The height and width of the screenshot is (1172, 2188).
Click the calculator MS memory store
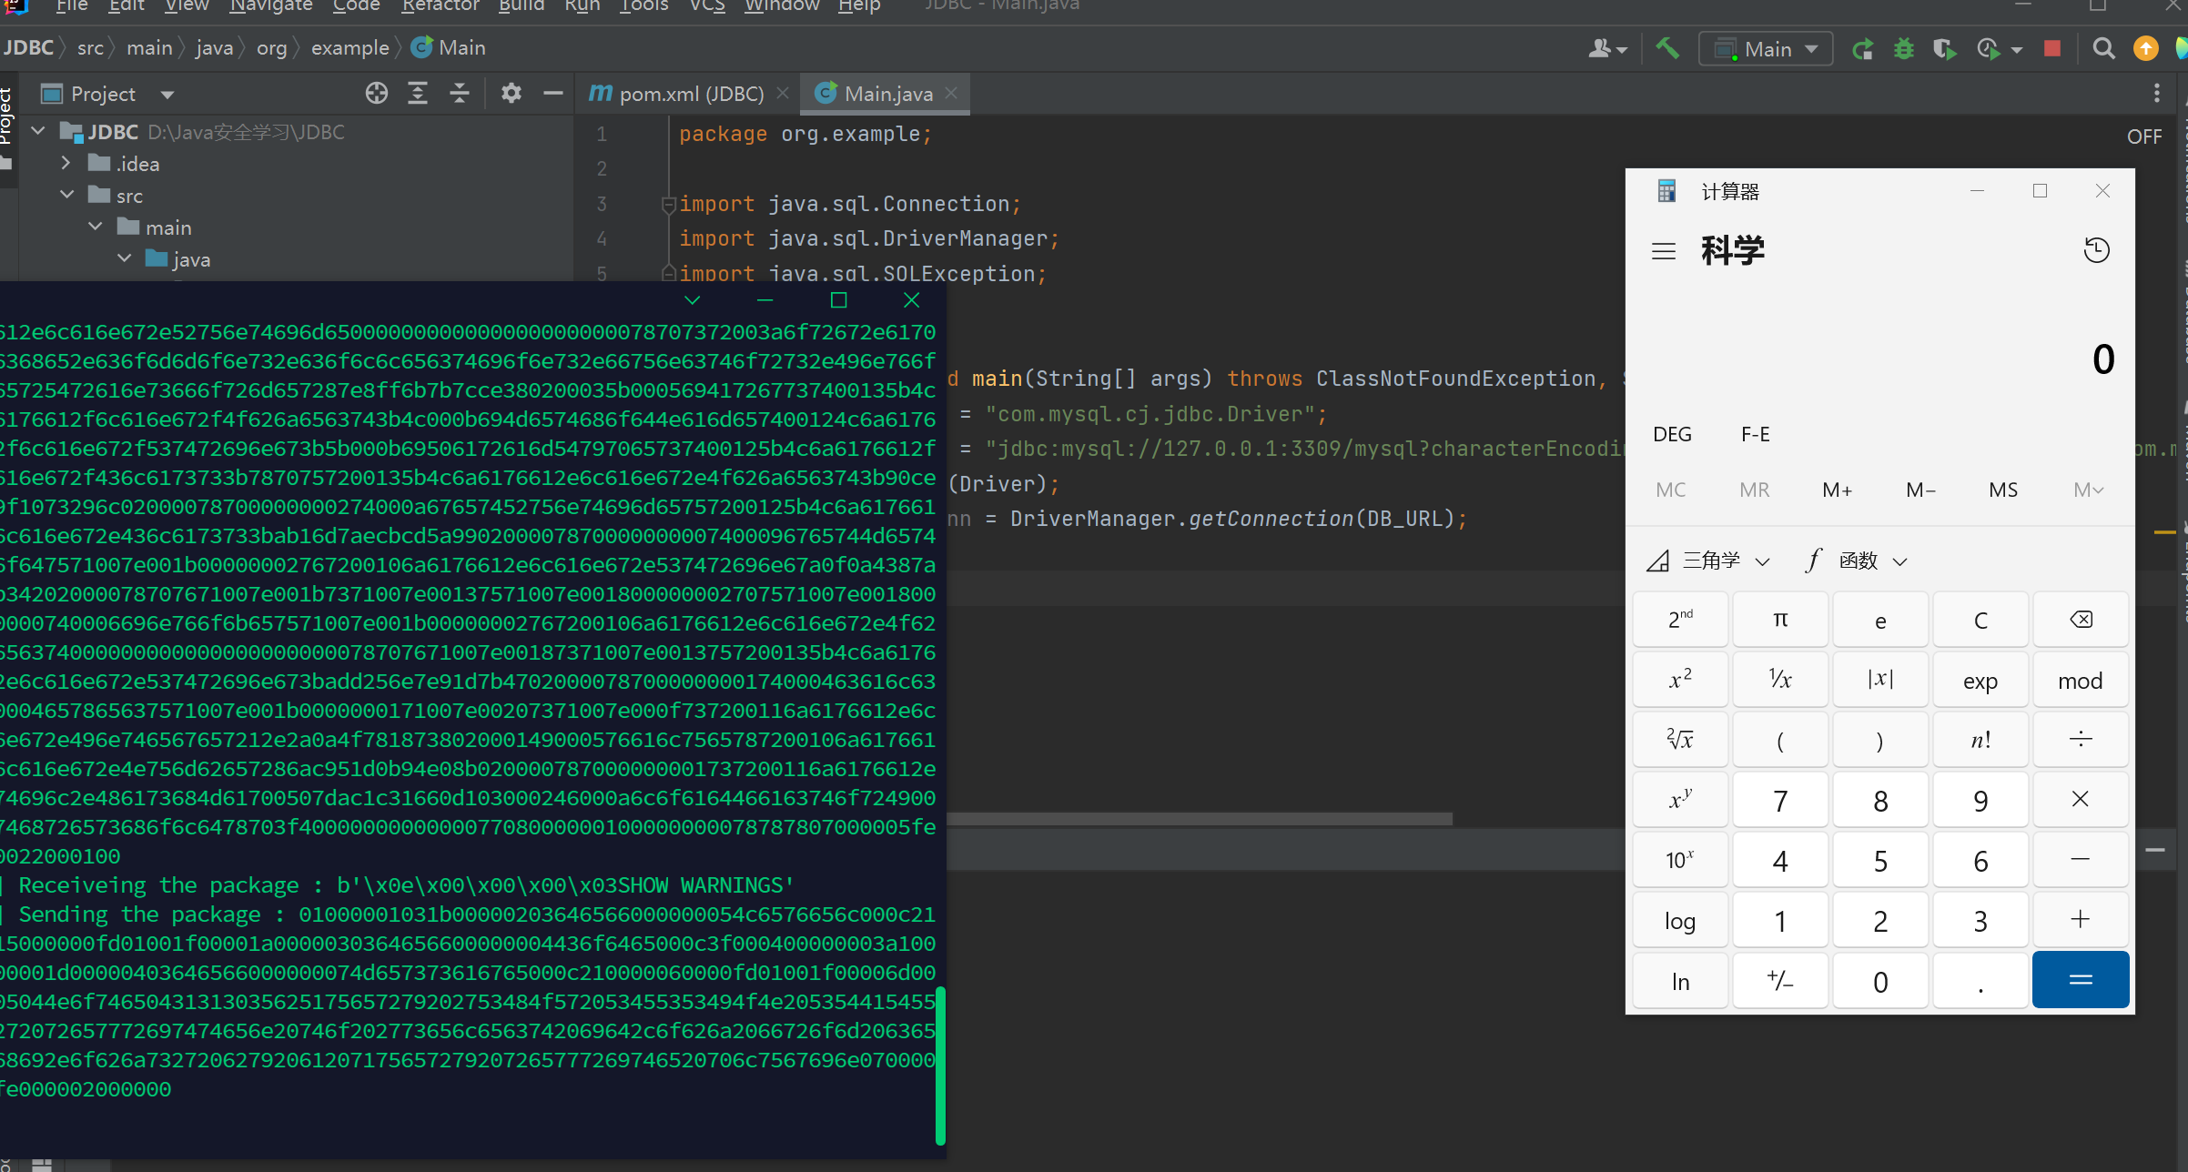click(2003, 490)
